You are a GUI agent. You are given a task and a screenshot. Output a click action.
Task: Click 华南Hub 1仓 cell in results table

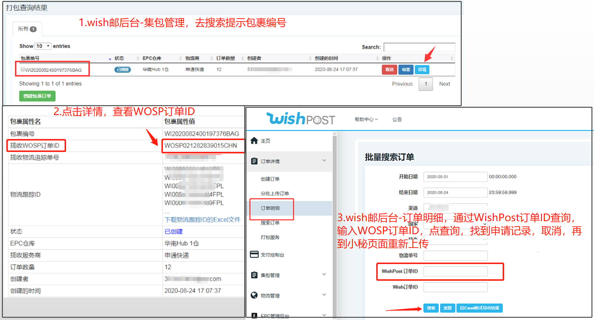tap(155, 69)
